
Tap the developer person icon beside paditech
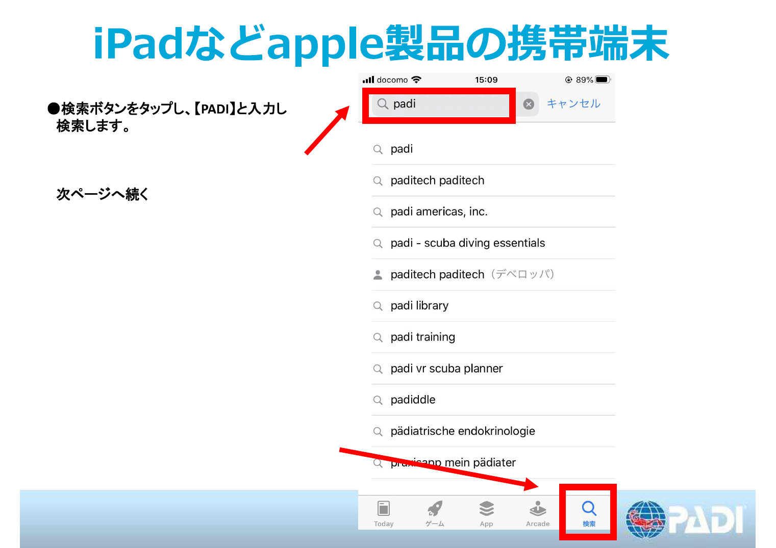pos(378,275)
